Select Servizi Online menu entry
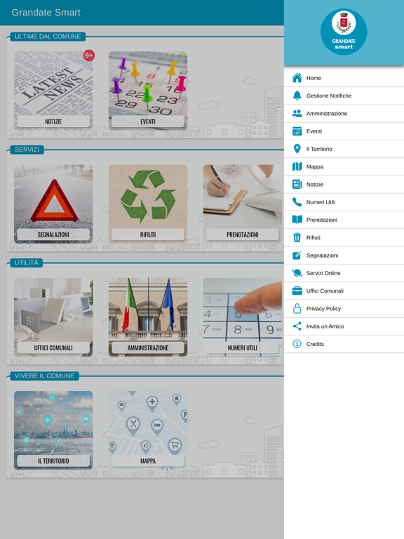 click(344, 273)
